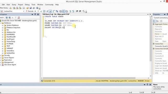
Task: Expand the System Databases node
Action: tap(3, 25)
